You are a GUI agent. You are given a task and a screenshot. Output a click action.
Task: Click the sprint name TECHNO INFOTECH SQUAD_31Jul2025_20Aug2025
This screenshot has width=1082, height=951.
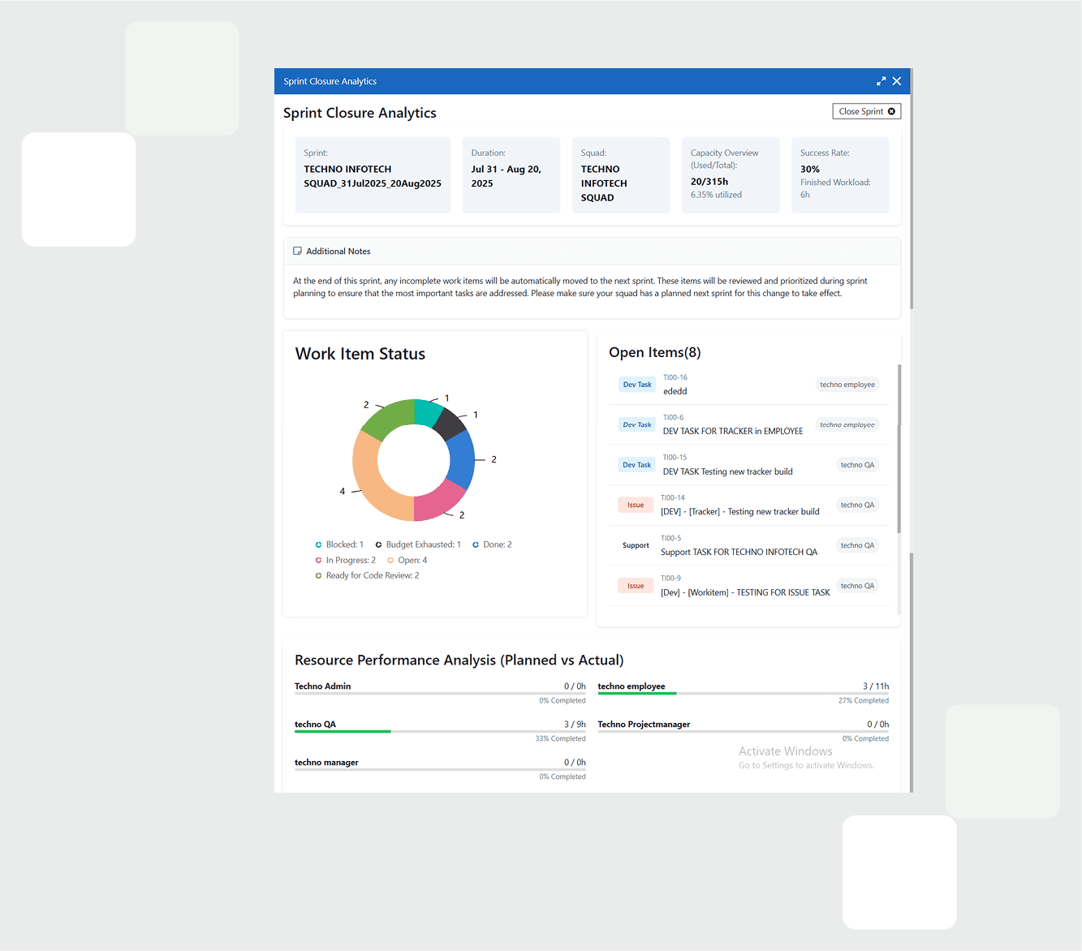point(373,176)
